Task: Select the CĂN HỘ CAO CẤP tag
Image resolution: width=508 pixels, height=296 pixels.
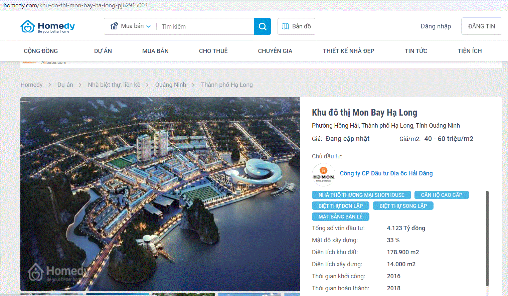Action: (442, 195)
